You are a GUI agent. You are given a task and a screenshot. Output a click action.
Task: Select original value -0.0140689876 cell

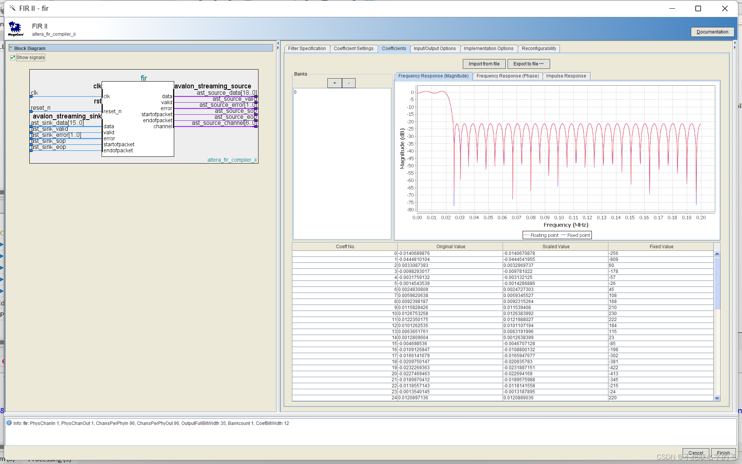pos(450,253)
